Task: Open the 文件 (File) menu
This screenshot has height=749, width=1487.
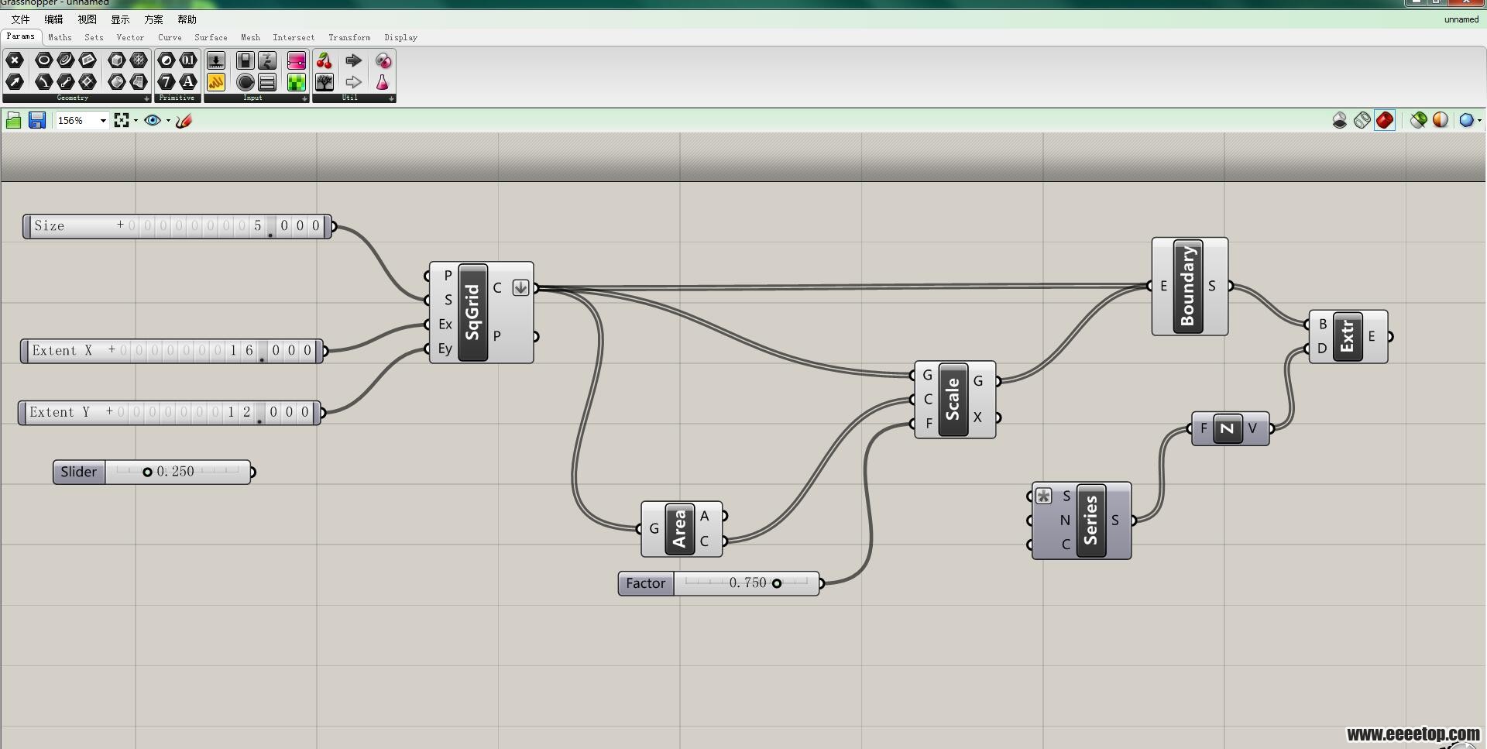Action: [x=20, y=19]
